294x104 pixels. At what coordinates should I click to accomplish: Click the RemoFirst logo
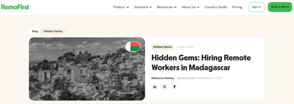pos(15,7)
